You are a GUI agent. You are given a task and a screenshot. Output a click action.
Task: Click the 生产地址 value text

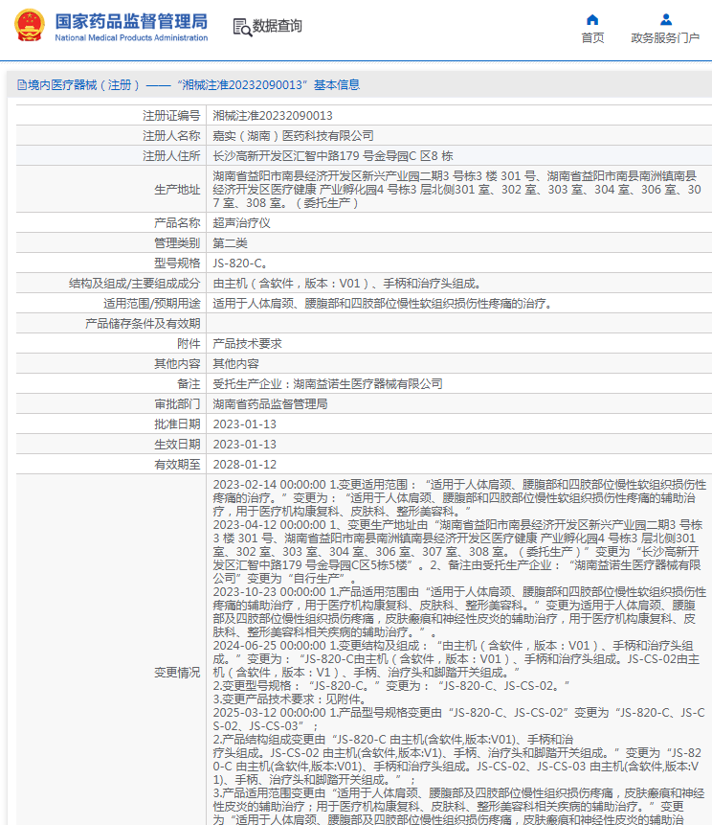[456, 190]
